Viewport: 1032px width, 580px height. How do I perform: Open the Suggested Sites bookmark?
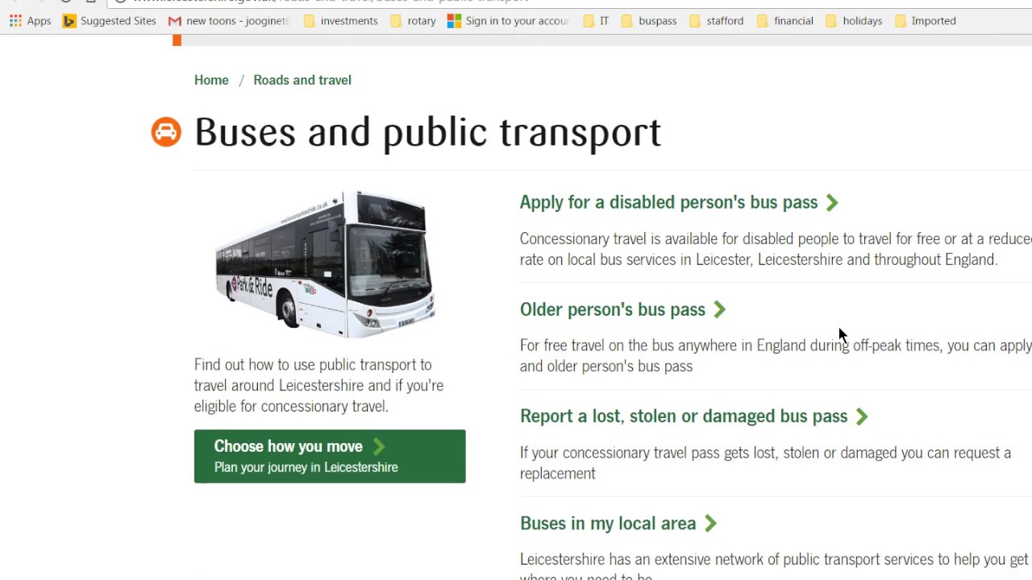110,21
